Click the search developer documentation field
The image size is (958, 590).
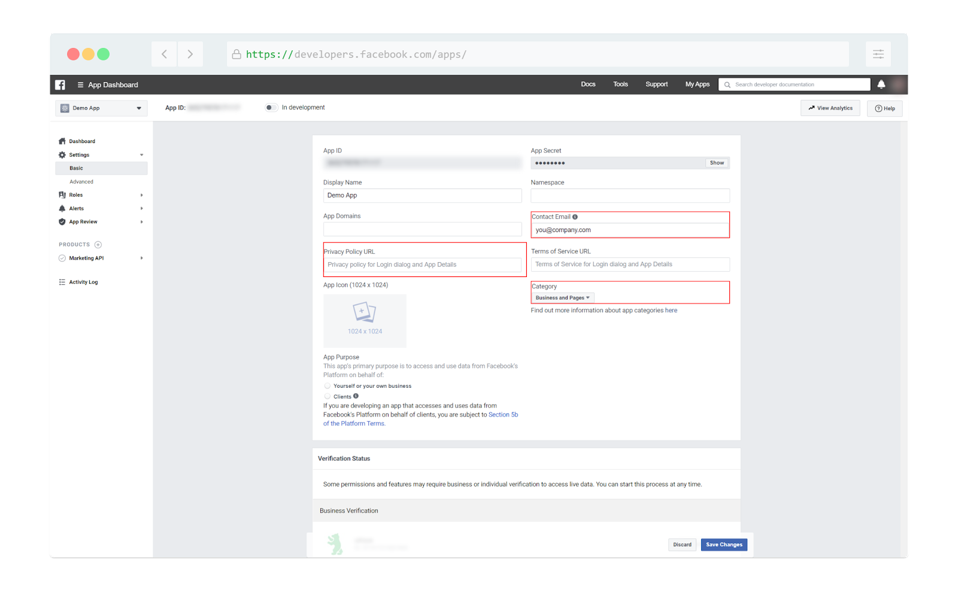click(795, 84)
